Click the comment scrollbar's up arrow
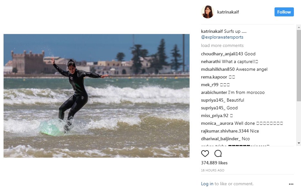 tap(299, 27)
